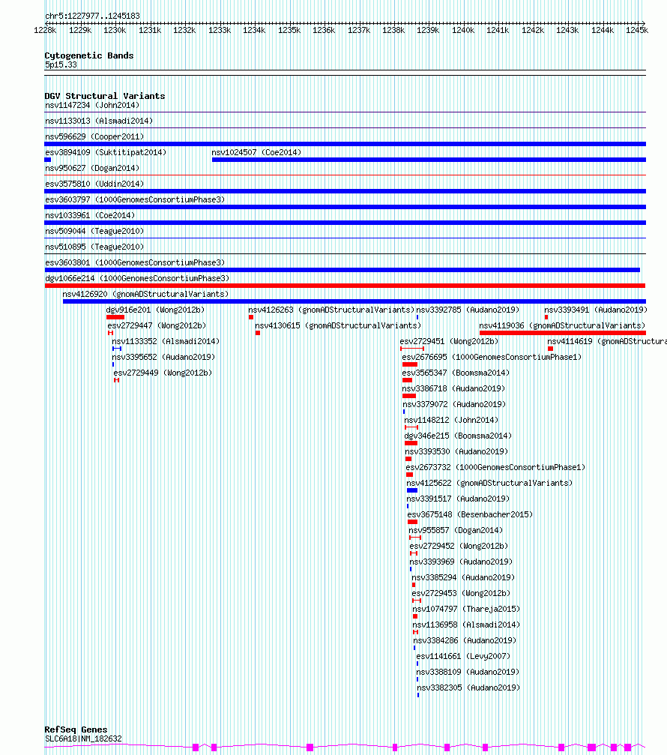Open the esv3675148 (Besenbacher2015) variant

[x=470, y=514]
